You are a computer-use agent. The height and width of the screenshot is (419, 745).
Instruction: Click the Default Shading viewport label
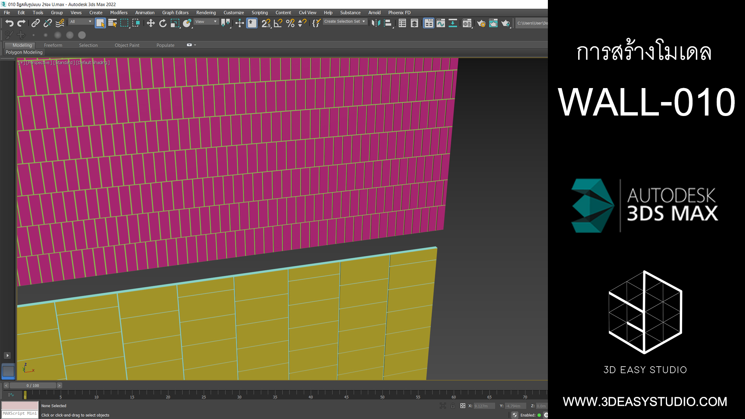click(x=93, y=62)
